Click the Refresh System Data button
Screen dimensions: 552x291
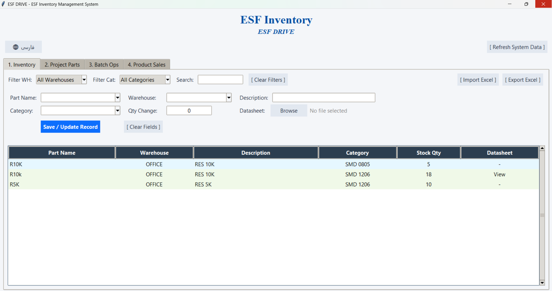point(517,47)
